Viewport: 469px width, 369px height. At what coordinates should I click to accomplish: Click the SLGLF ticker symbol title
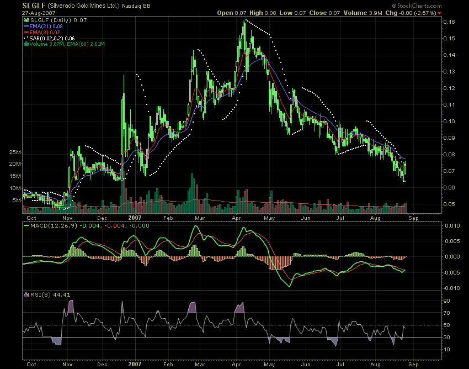coord(34,6)
